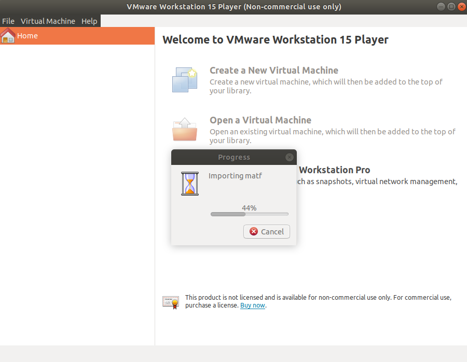
Task: Open the Help menu
Action: tap(89, 21)
